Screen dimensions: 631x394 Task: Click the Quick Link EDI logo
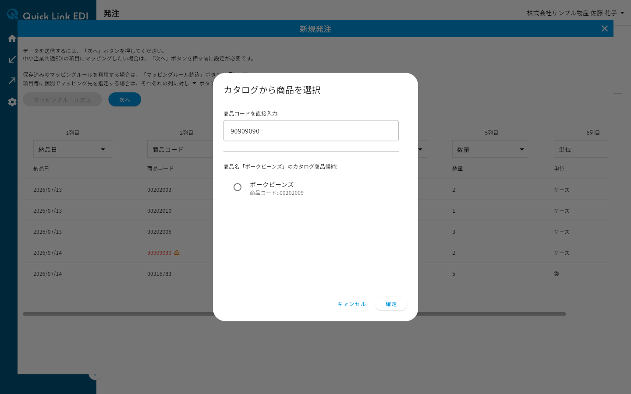(x=48, y=14)
